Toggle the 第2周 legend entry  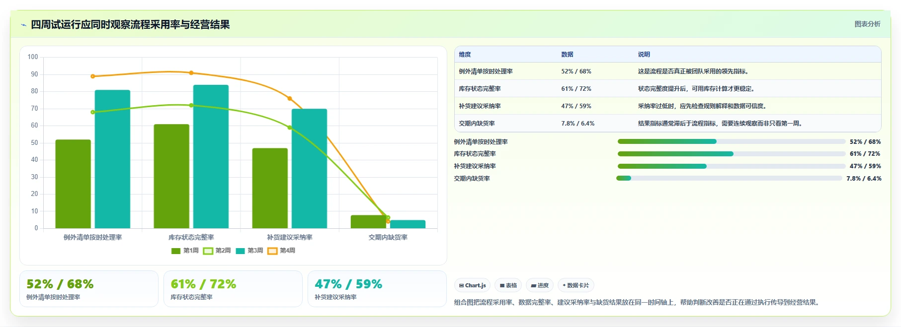click(217, 251)
